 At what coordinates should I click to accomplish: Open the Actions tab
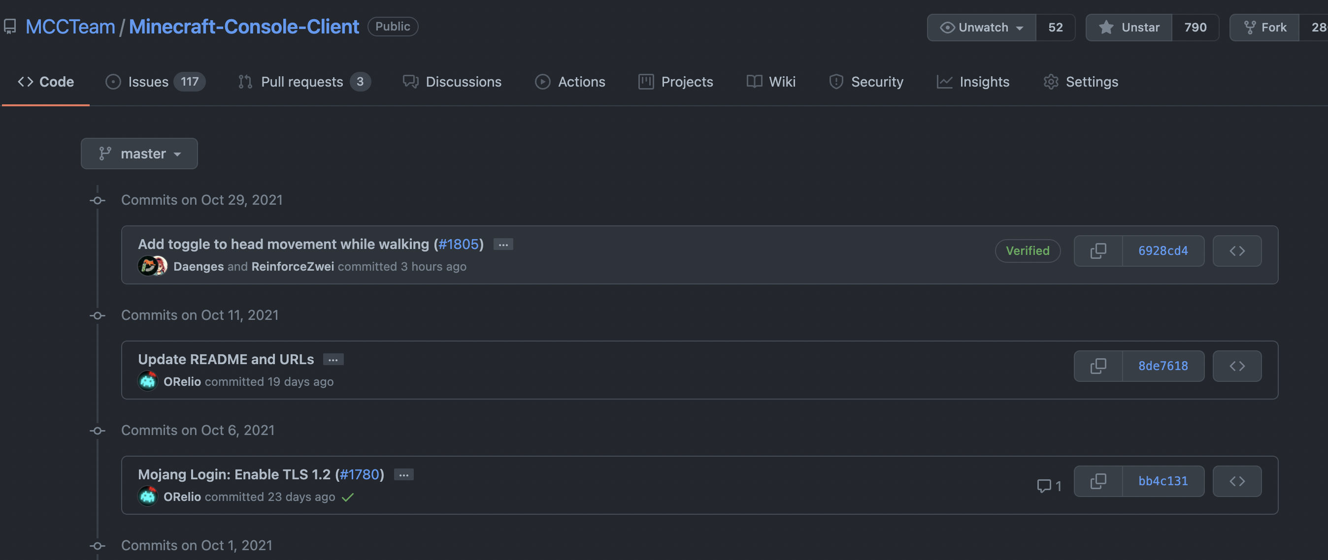(x=569, y=82)
